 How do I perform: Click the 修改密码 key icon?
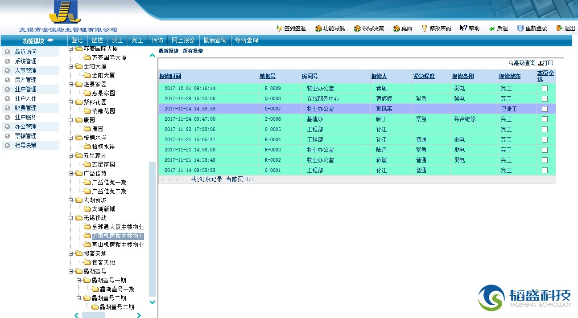click(425, 28)
